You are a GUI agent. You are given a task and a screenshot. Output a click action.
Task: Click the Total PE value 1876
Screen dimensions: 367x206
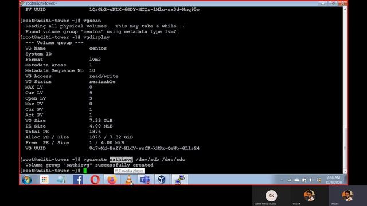(x=95, y=132)
